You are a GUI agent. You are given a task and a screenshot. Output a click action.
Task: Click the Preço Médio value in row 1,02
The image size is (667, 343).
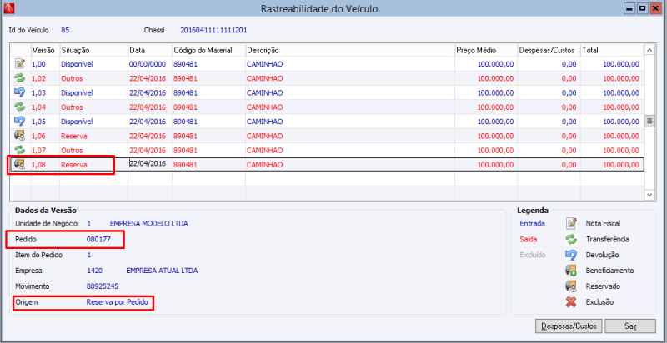tap(495, 78)
